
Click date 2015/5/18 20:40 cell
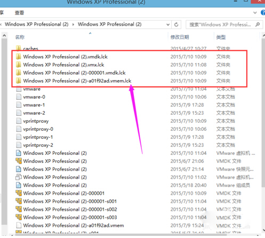click(x=188, y=185)
